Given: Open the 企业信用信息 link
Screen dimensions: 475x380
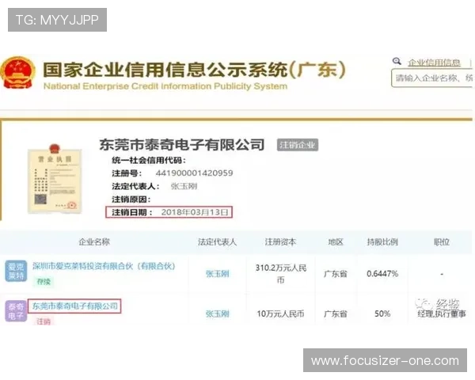Looking at the screenshot, I should pos(434,63).
